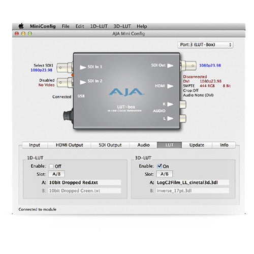Viewport: 254px width, 254px height.
Task: Click the SDI In 1 BNC connector
Action: pyautogui.click(x=65, y=68)
